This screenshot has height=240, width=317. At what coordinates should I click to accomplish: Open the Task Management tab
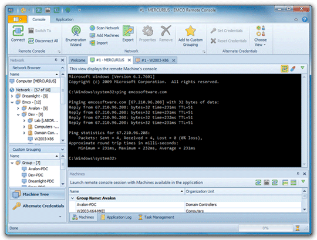(x=156, y=217)
